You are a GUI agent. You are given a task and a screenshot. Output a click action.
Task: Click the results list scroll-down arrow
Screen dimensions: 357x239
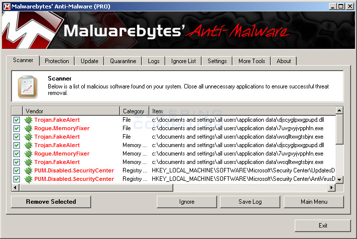click(x=339, y=180)
